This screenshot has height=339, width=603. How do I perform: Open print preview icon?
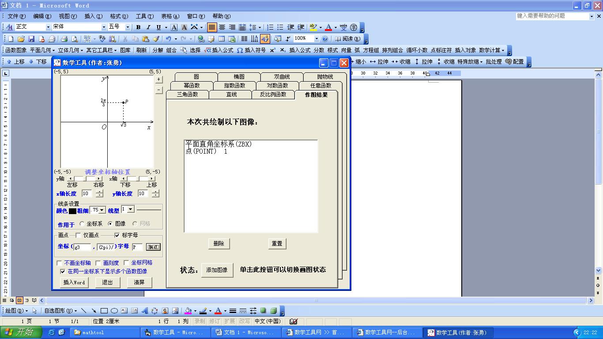[74, 39]
